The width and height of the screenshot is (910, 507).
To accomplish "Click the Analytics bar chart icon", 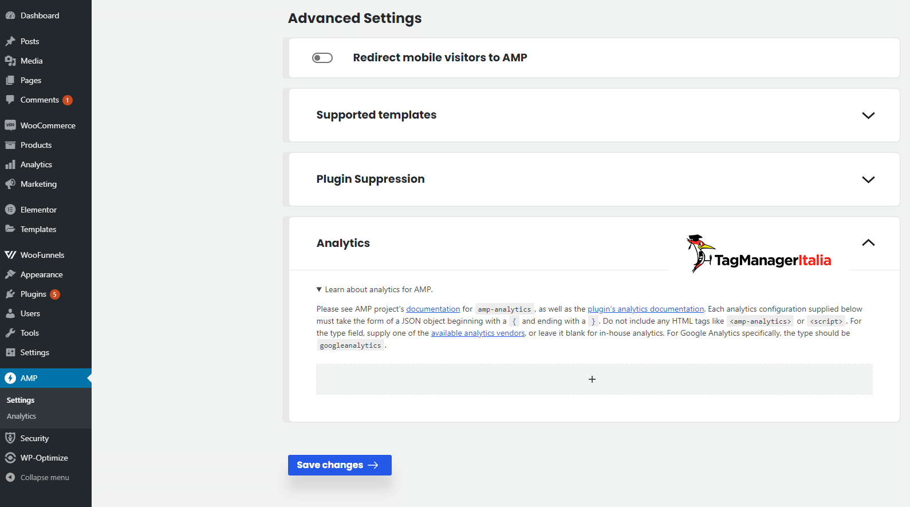I will 10,164.
